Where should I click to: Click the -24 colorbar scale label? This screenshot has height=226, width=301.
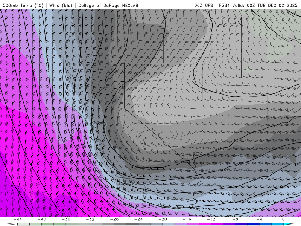point(138,219)
